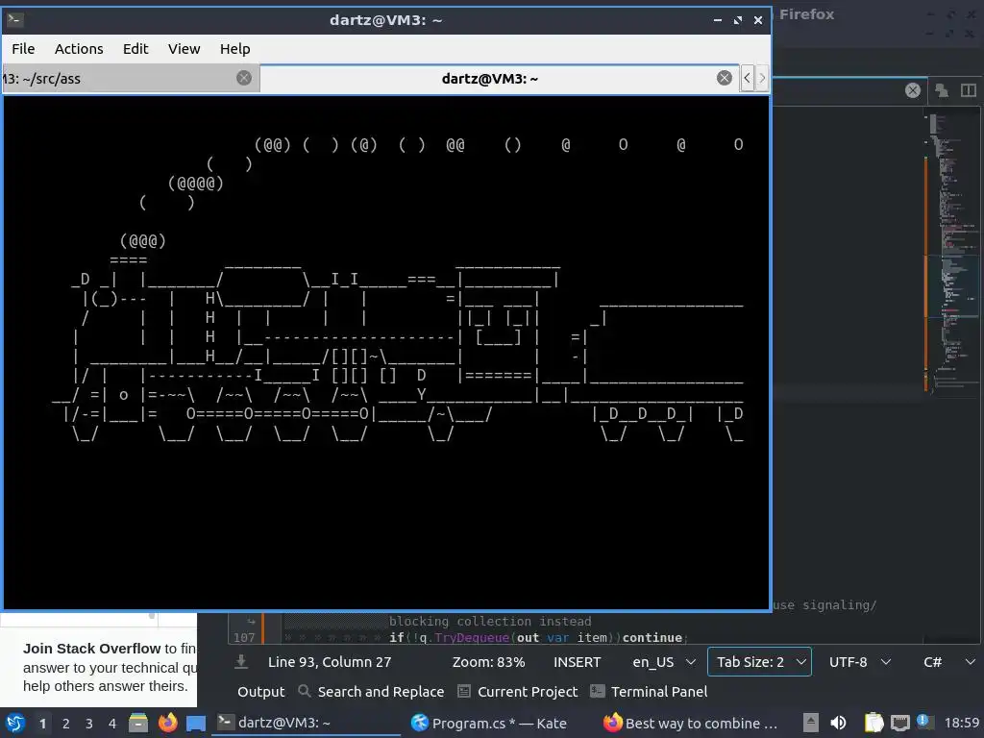Open Kate's Output panel

pos(261,692)
